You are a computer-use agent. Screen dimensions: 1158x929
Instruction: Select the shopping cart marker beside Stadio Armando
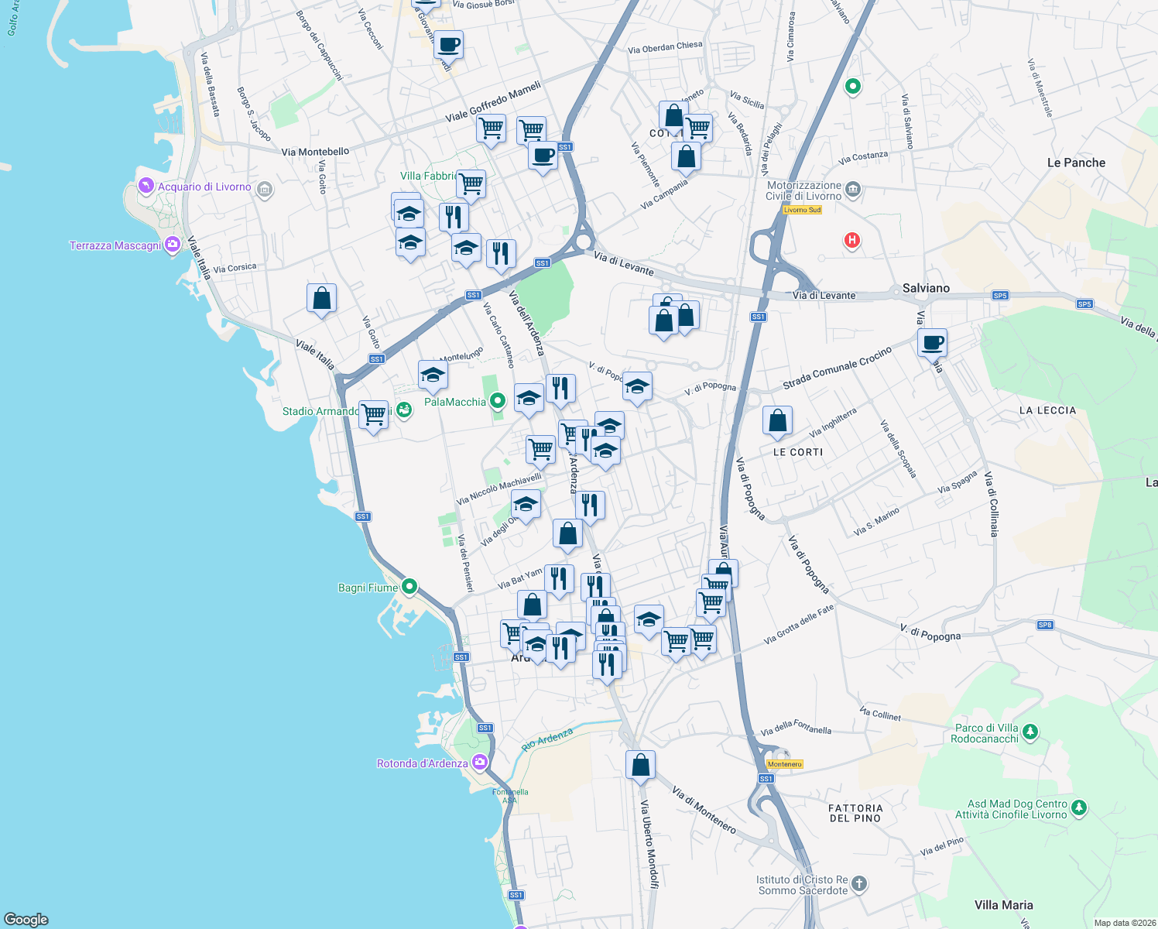tap(373, 415)
